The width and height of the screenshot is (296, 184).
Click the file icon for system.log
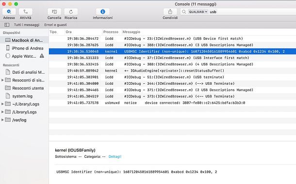coord(8,96)
